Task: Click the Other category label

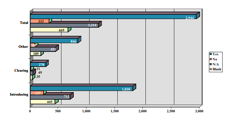Action: 23,47
